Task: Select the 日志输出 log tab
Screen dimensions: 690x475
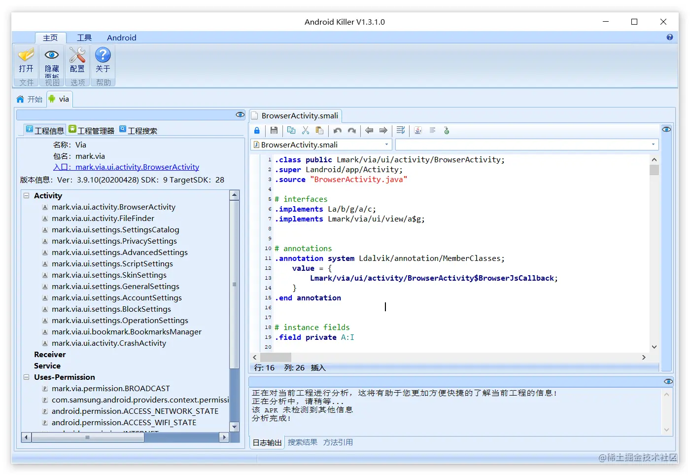Action: coord(267,442)
